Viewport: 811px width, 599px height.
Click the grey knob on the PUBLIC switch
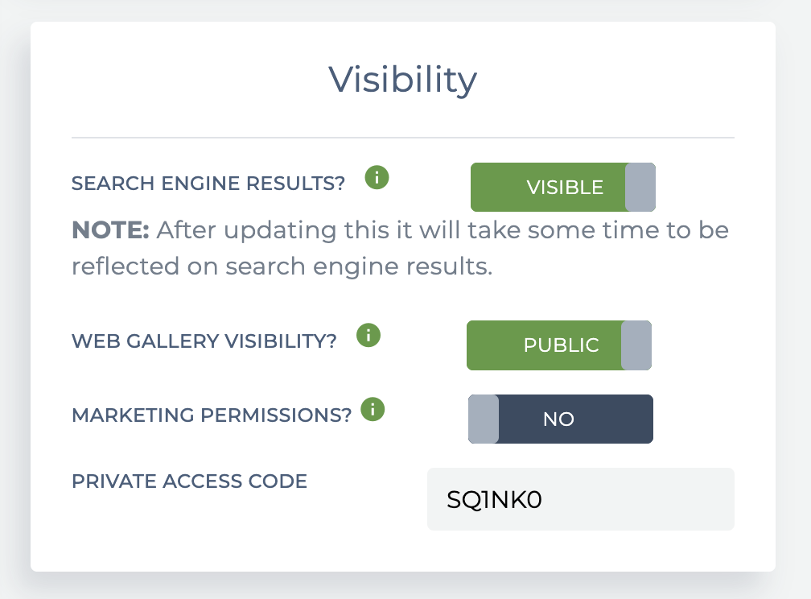[636, 345]
